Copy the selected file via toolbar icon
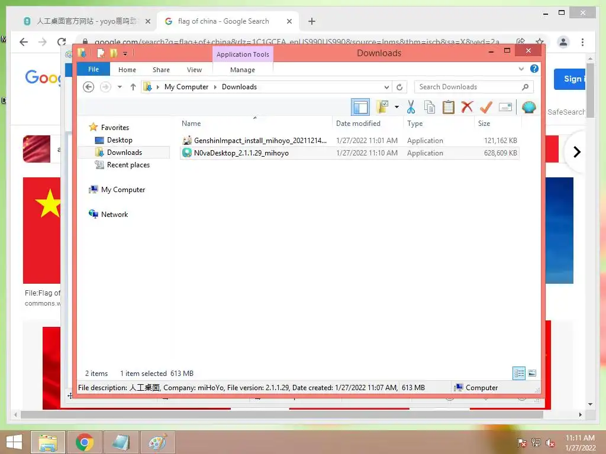This screenshot has width=606, height=454. pyautogui.click(x=430, y=107)
